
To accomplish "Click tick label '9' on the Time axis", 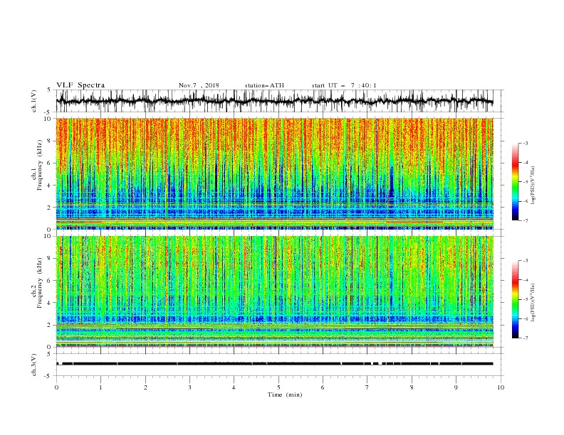I will pyautogui.click(x=456, y=387).
